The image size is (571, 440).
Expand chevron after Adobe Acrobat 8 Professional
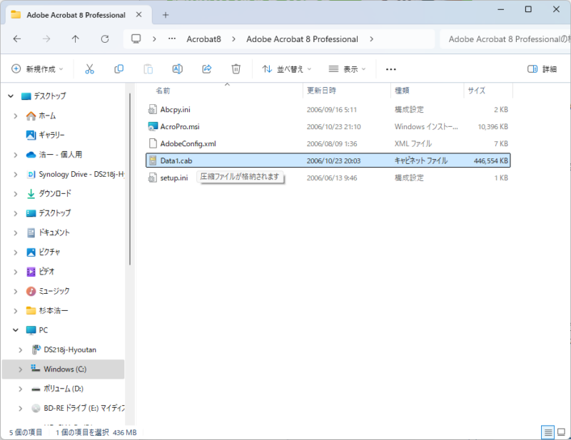pyautogui.click(x=371, y=39)
